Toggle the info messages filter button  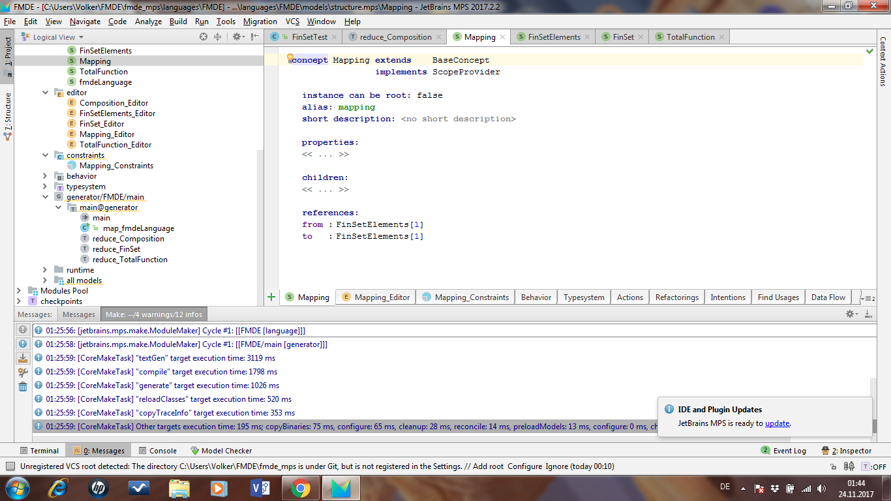[23, 344]
